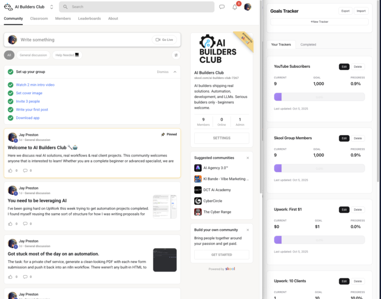The image size is (381, 299).
Task: Like the Got stuck most of the day post
Action: 10,277
